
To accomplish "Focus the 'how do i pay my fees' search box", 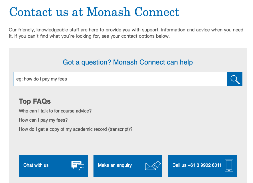I will click(120, 79).
